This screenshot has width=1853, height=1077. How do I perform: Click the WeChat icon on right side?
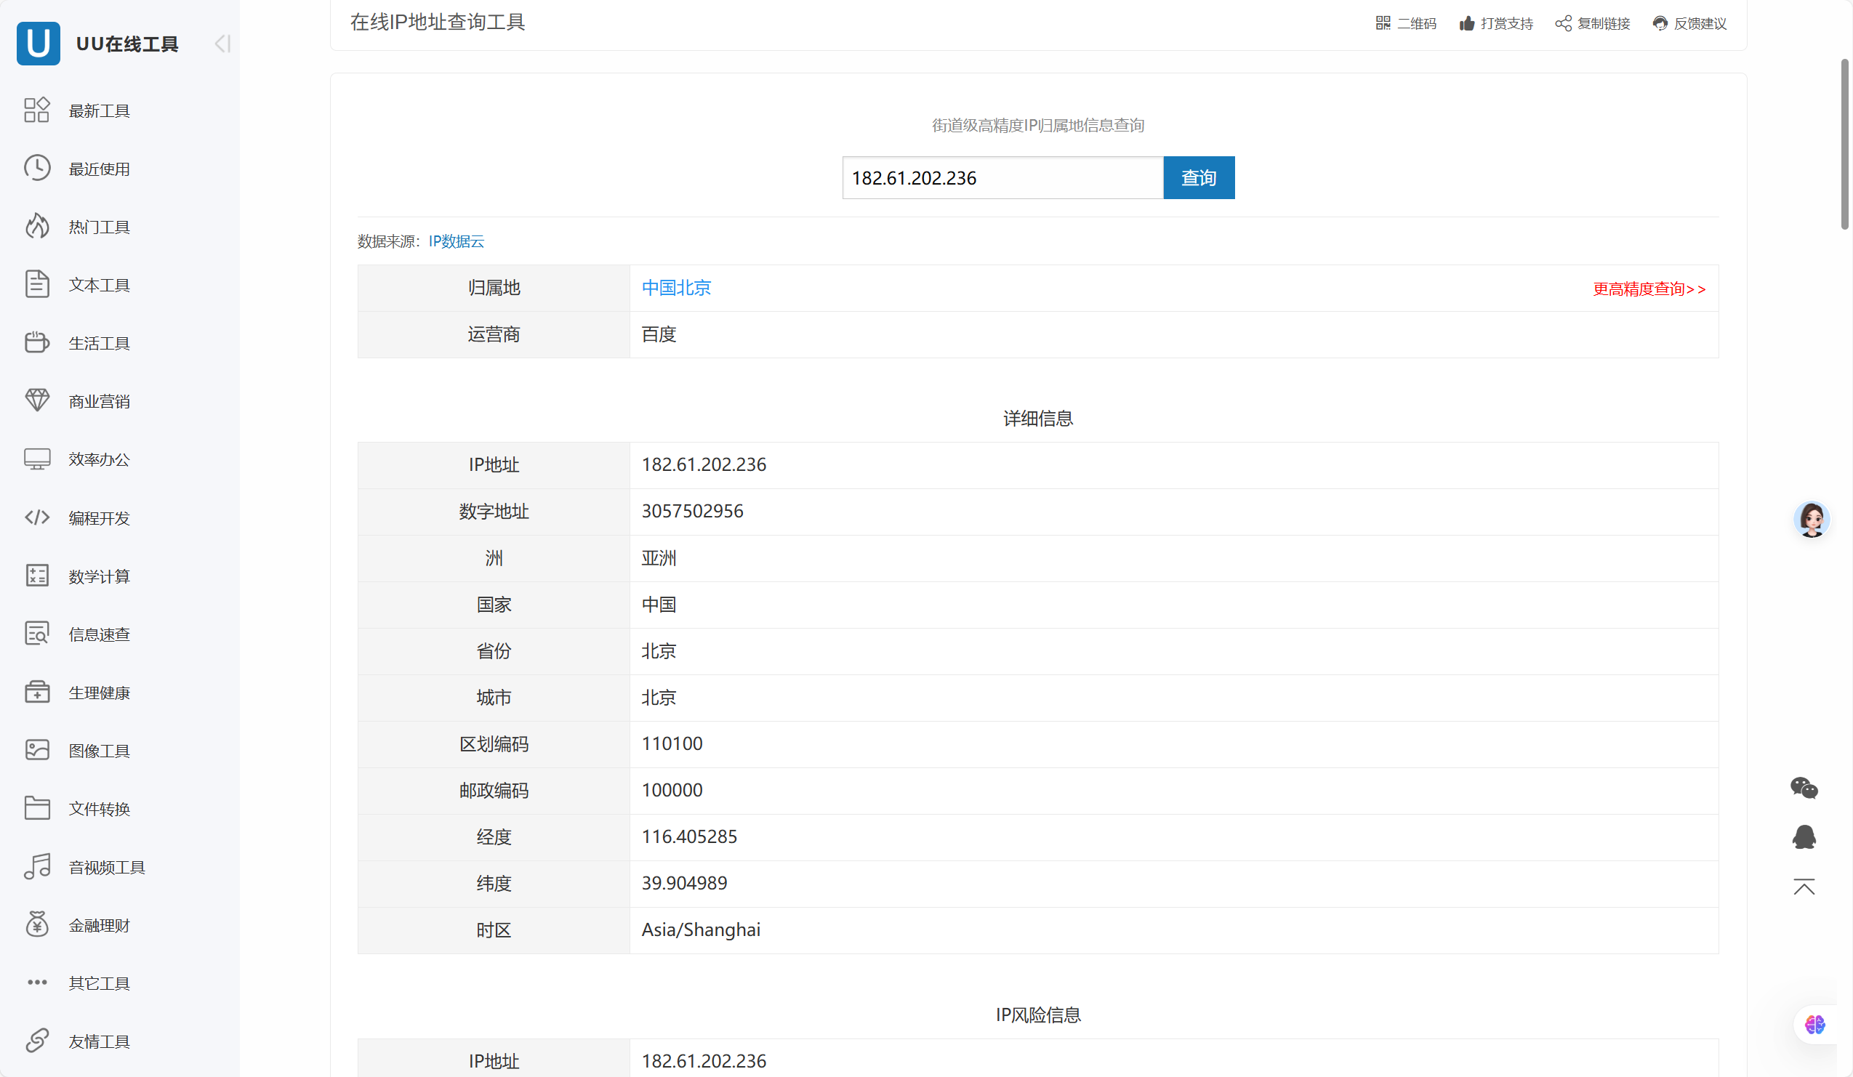point(1804,787)
